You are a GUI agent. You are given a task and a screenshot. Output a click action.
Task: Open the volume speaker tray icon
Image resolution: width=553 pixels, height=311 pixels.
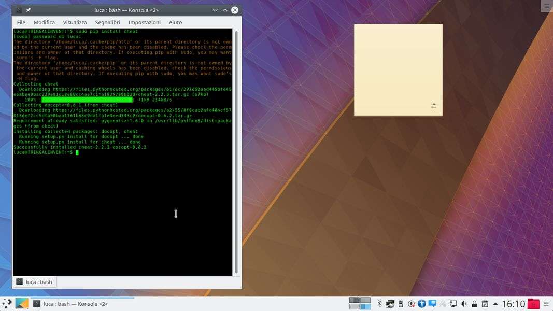(463, 304)
